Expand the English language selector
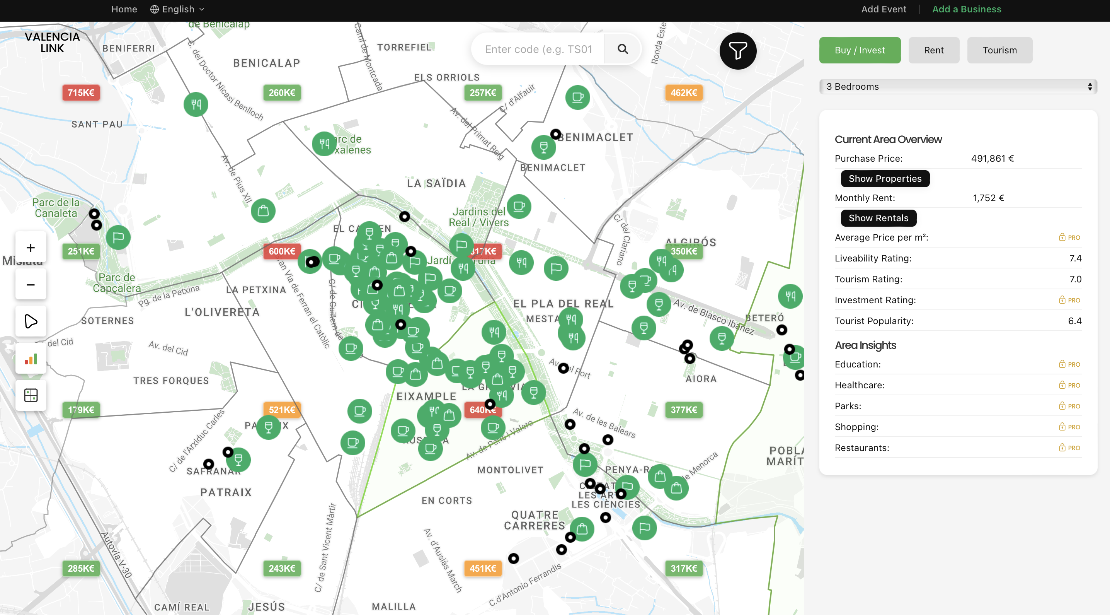The height and width of the screenshot is (615, 1110). tap(177, 9)
